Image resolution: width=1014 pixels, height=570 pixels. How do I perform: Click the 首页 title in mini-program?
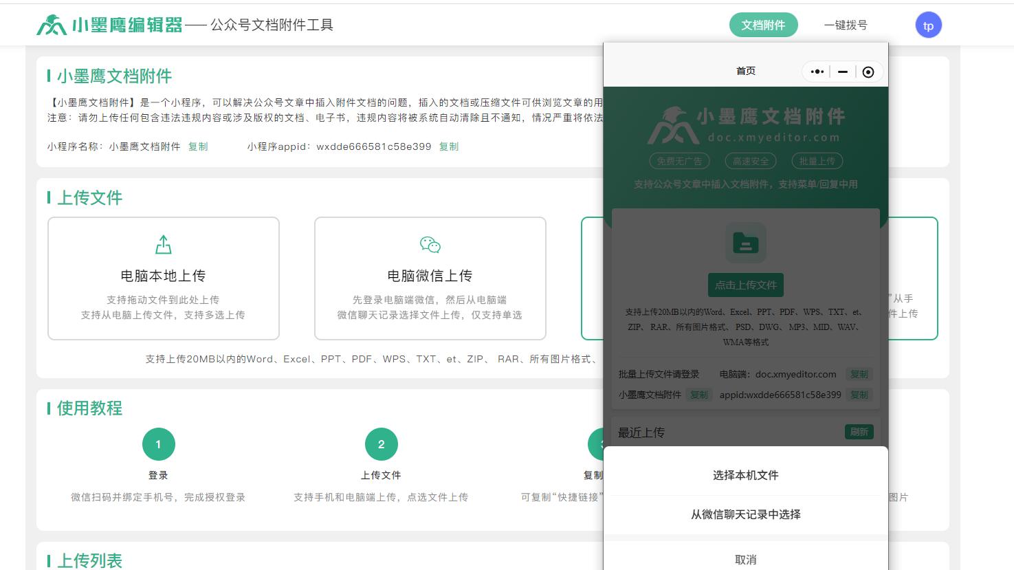pyautogui.click(x=746, y=71)
